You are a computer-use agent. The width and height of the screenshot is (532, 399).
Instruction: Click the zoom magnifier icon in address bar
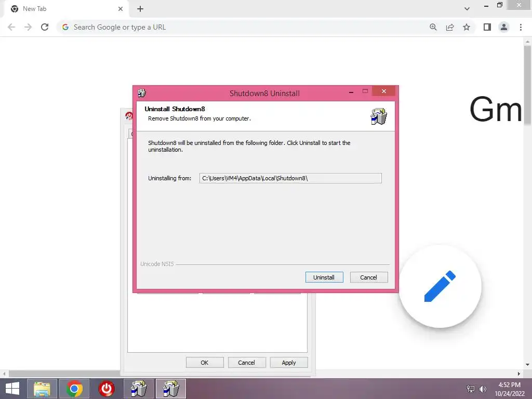coord(433,27)
